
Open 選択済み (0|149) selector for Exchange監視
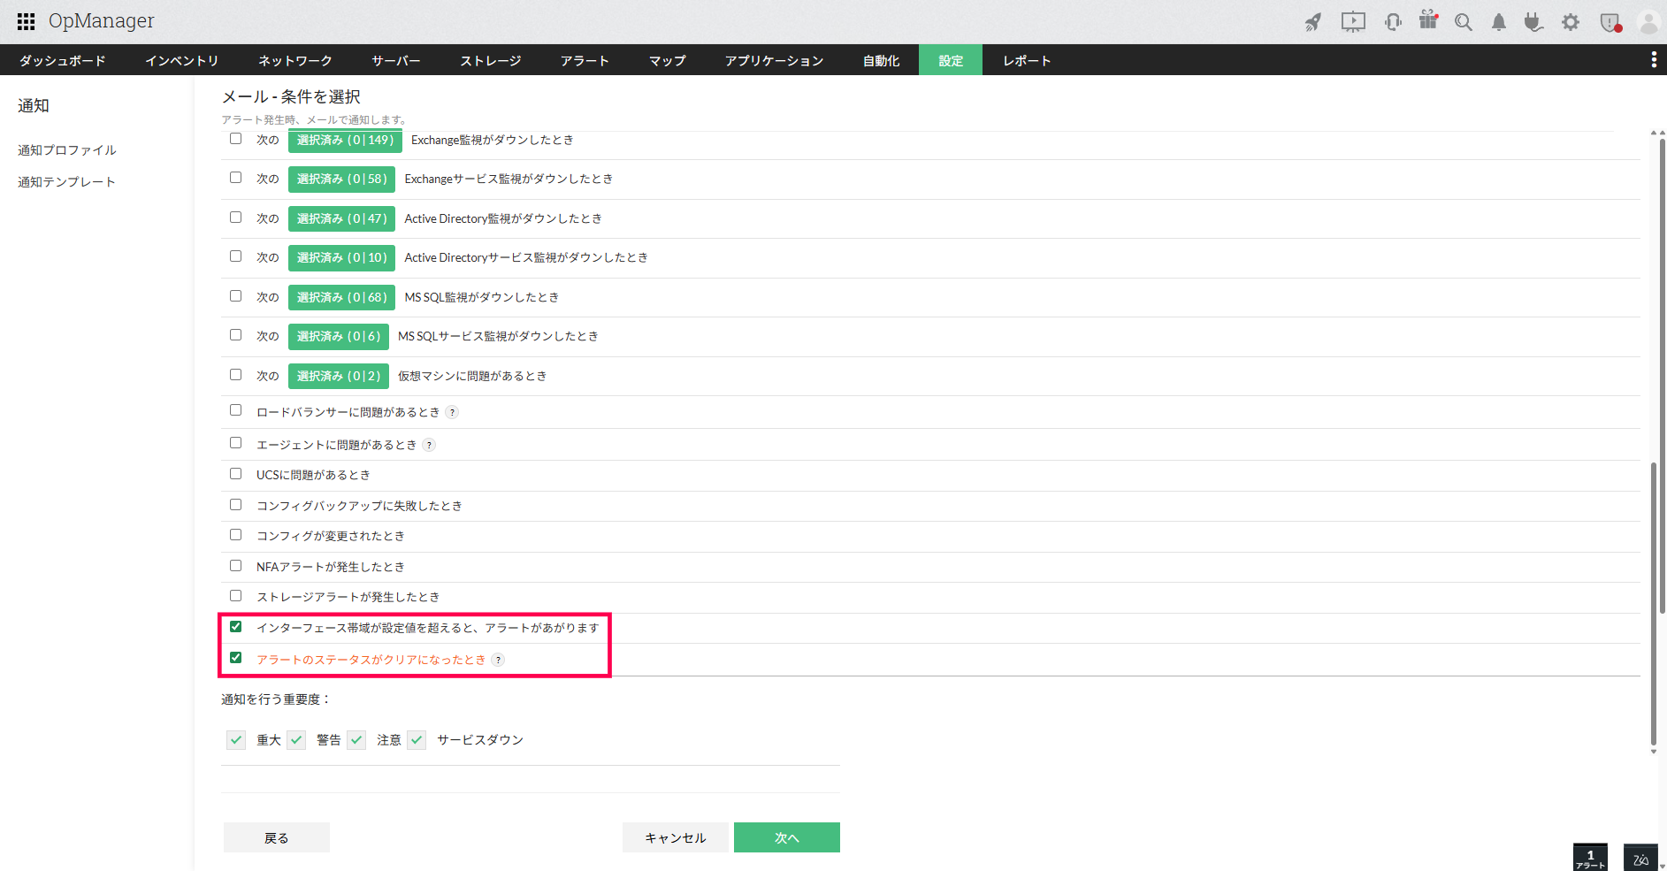coord(345,140)
